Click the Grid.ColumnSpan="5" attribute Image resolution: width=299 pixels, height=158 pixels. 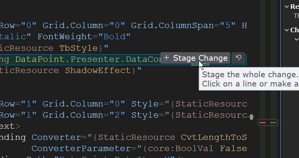coord(183,25)
